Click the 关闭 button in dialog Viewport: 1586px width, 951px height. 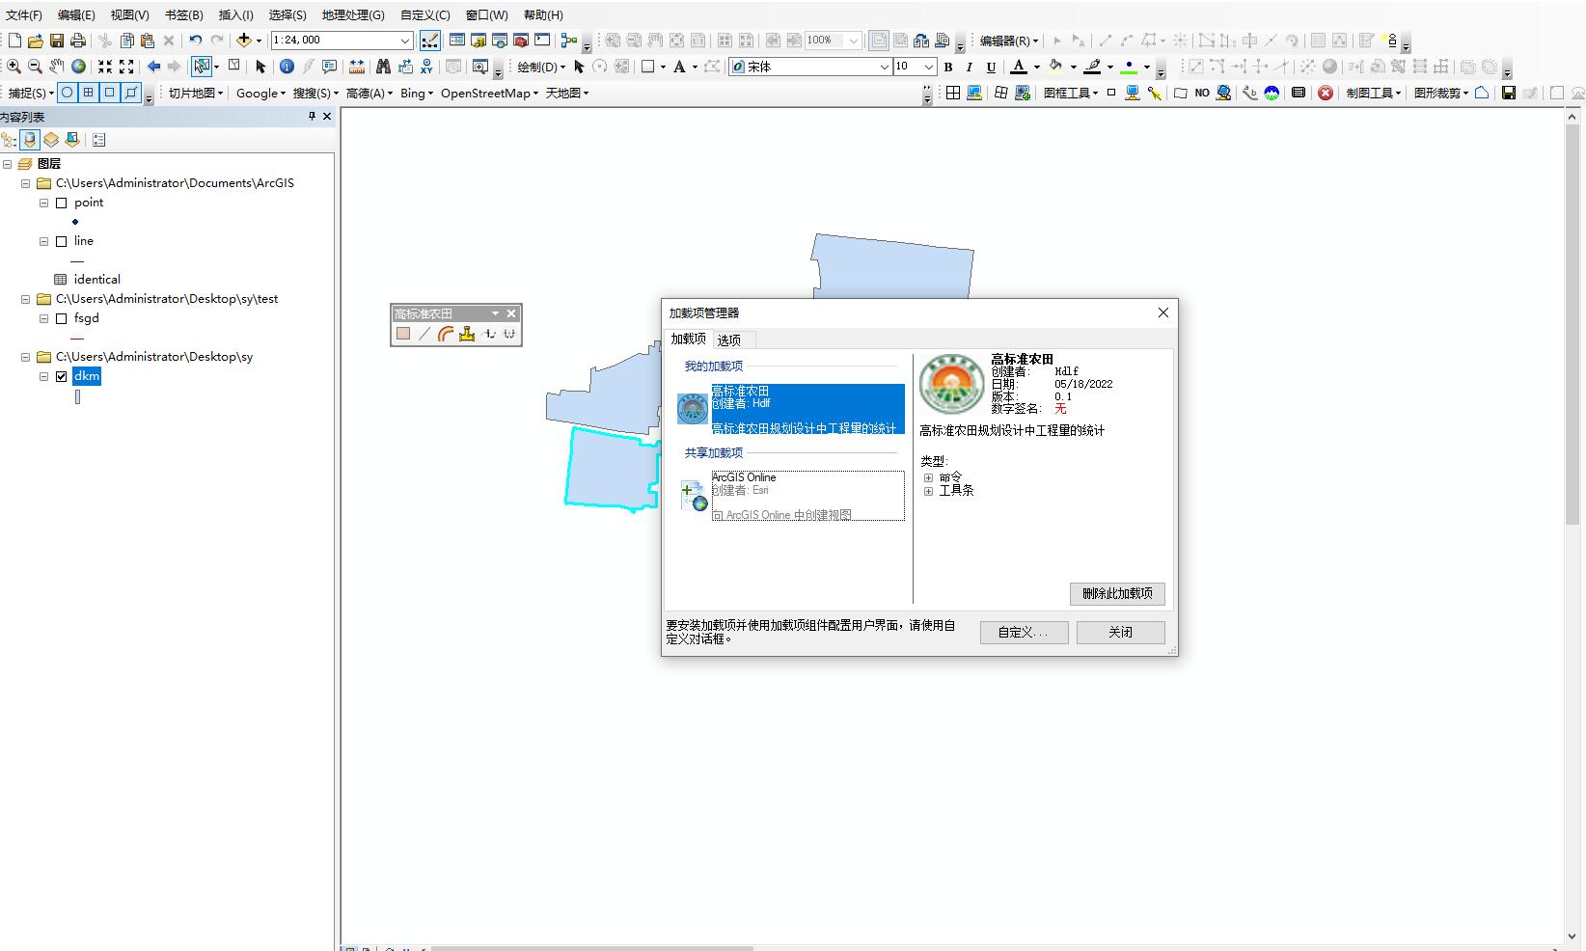tap(1120, 632)
